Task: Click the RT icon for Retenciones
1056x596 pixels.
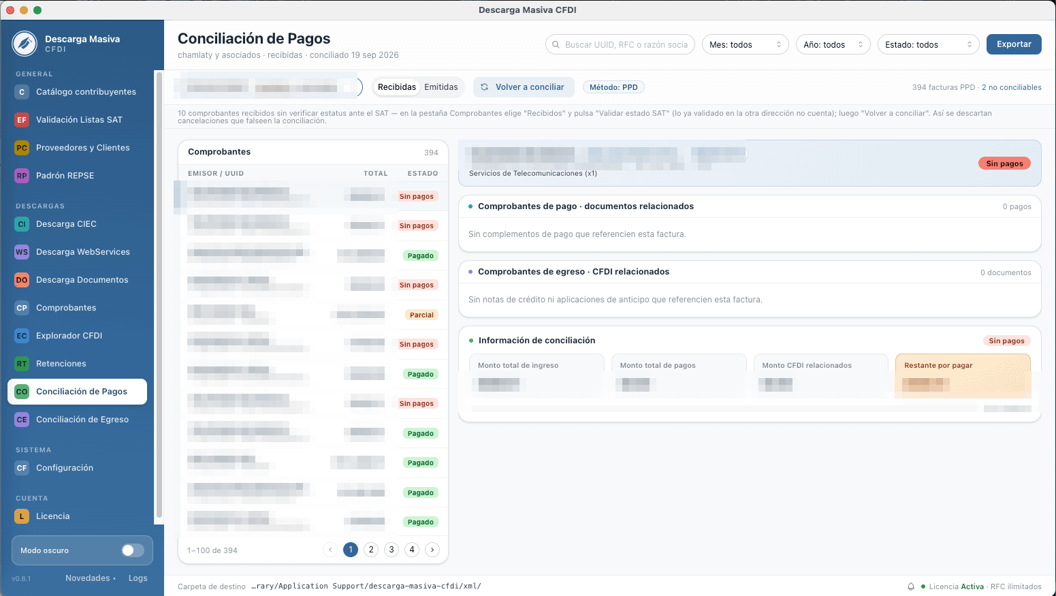Action: [22, 364]
